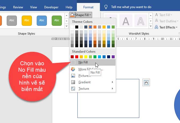The height and width of the screenshot is (123, 180).
Task: Apply the green Abc shape style
Action: 57,21
